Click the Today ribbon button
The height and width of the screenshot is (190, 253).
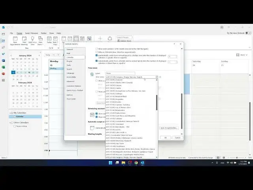49,40
